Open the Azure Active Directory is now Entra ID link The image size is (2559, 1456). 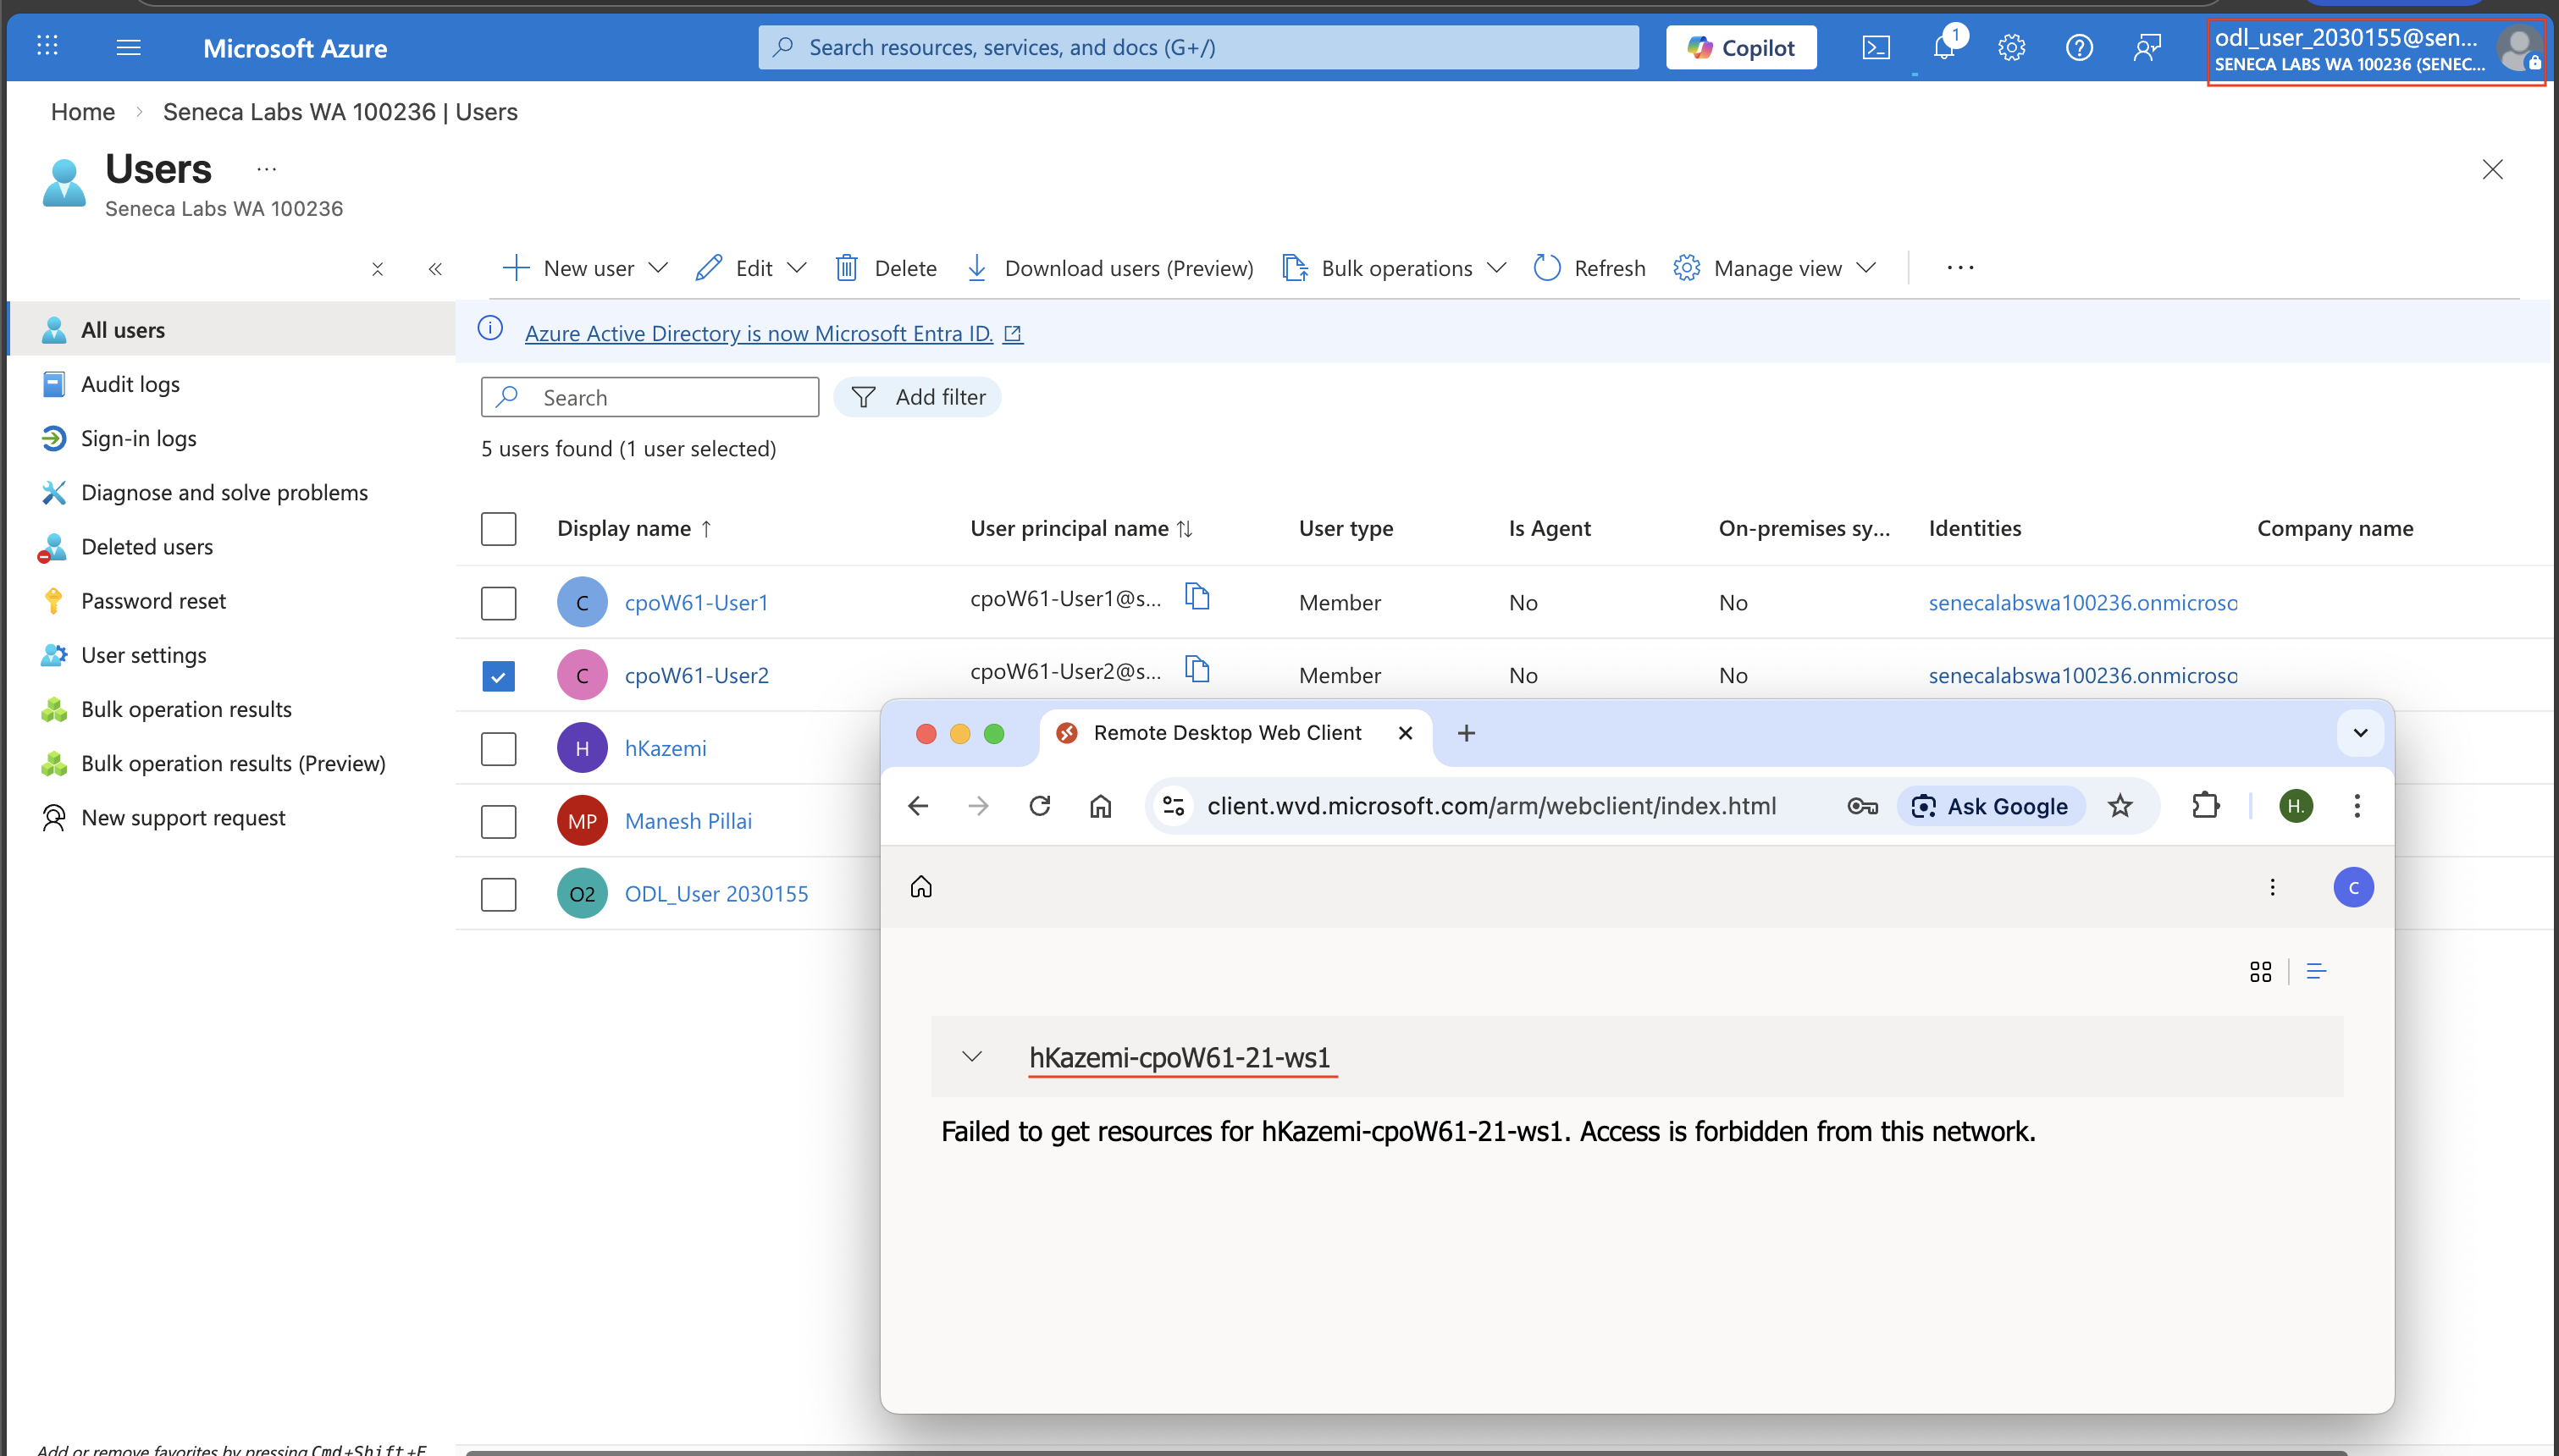point(773,333)
